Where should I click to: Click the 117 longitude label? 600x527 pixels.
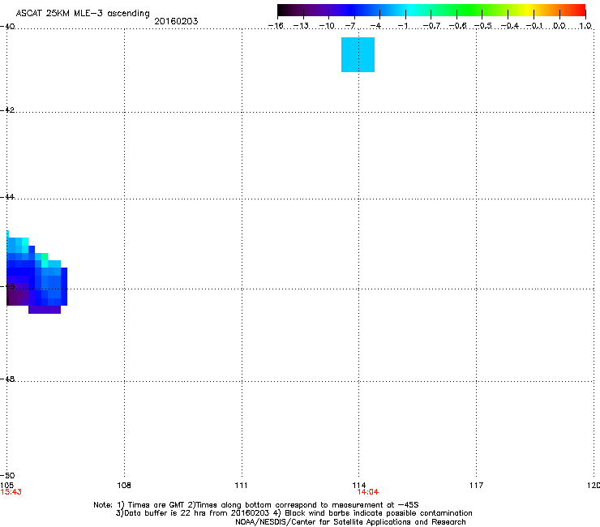pyautogui.click(x=476, y=486)
